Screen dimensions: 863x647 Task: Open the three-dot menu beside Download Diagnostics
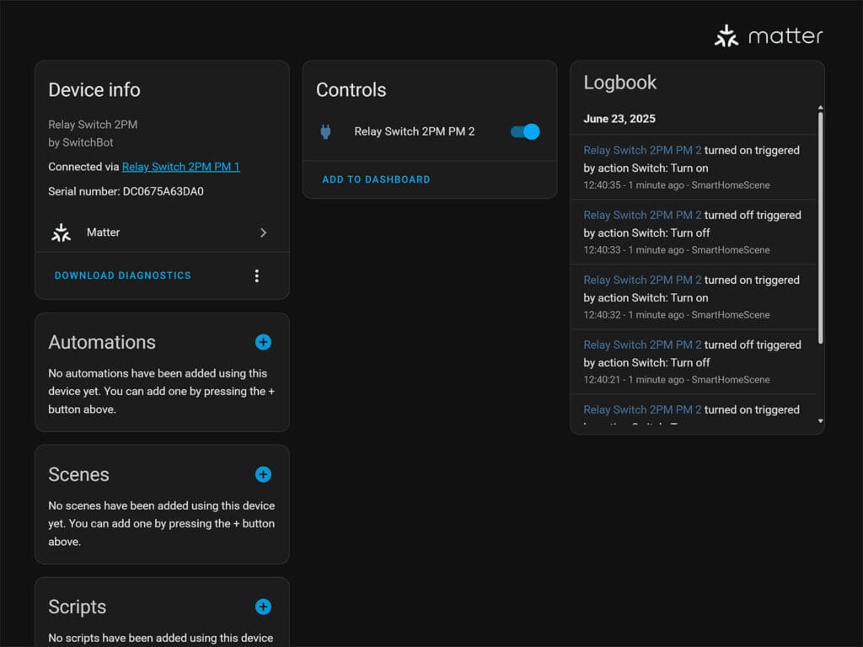(x=256, y=275)
